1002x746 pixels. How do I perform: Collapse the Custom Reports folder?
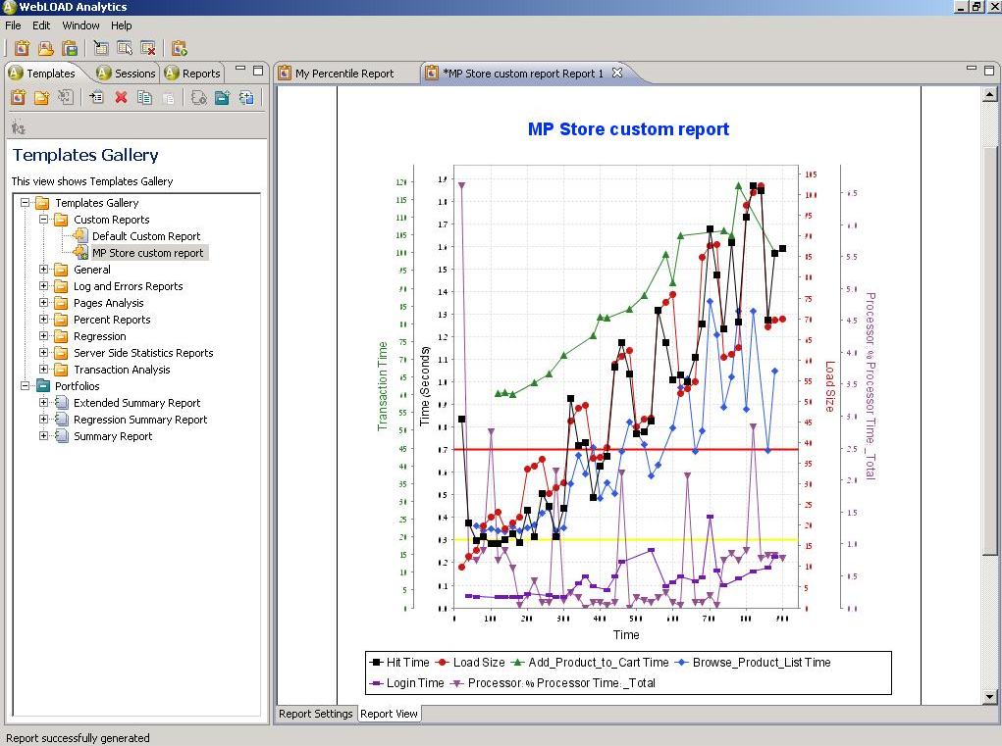tap(43, 219)
